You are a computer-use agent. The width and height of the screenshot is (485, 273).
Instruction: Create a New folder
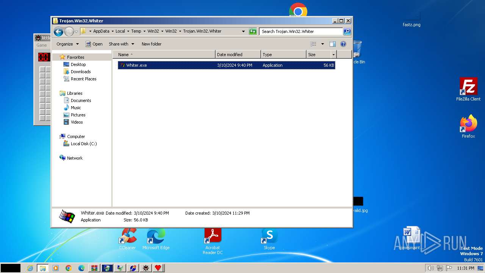pyautogui.click(x=152, y=44)
